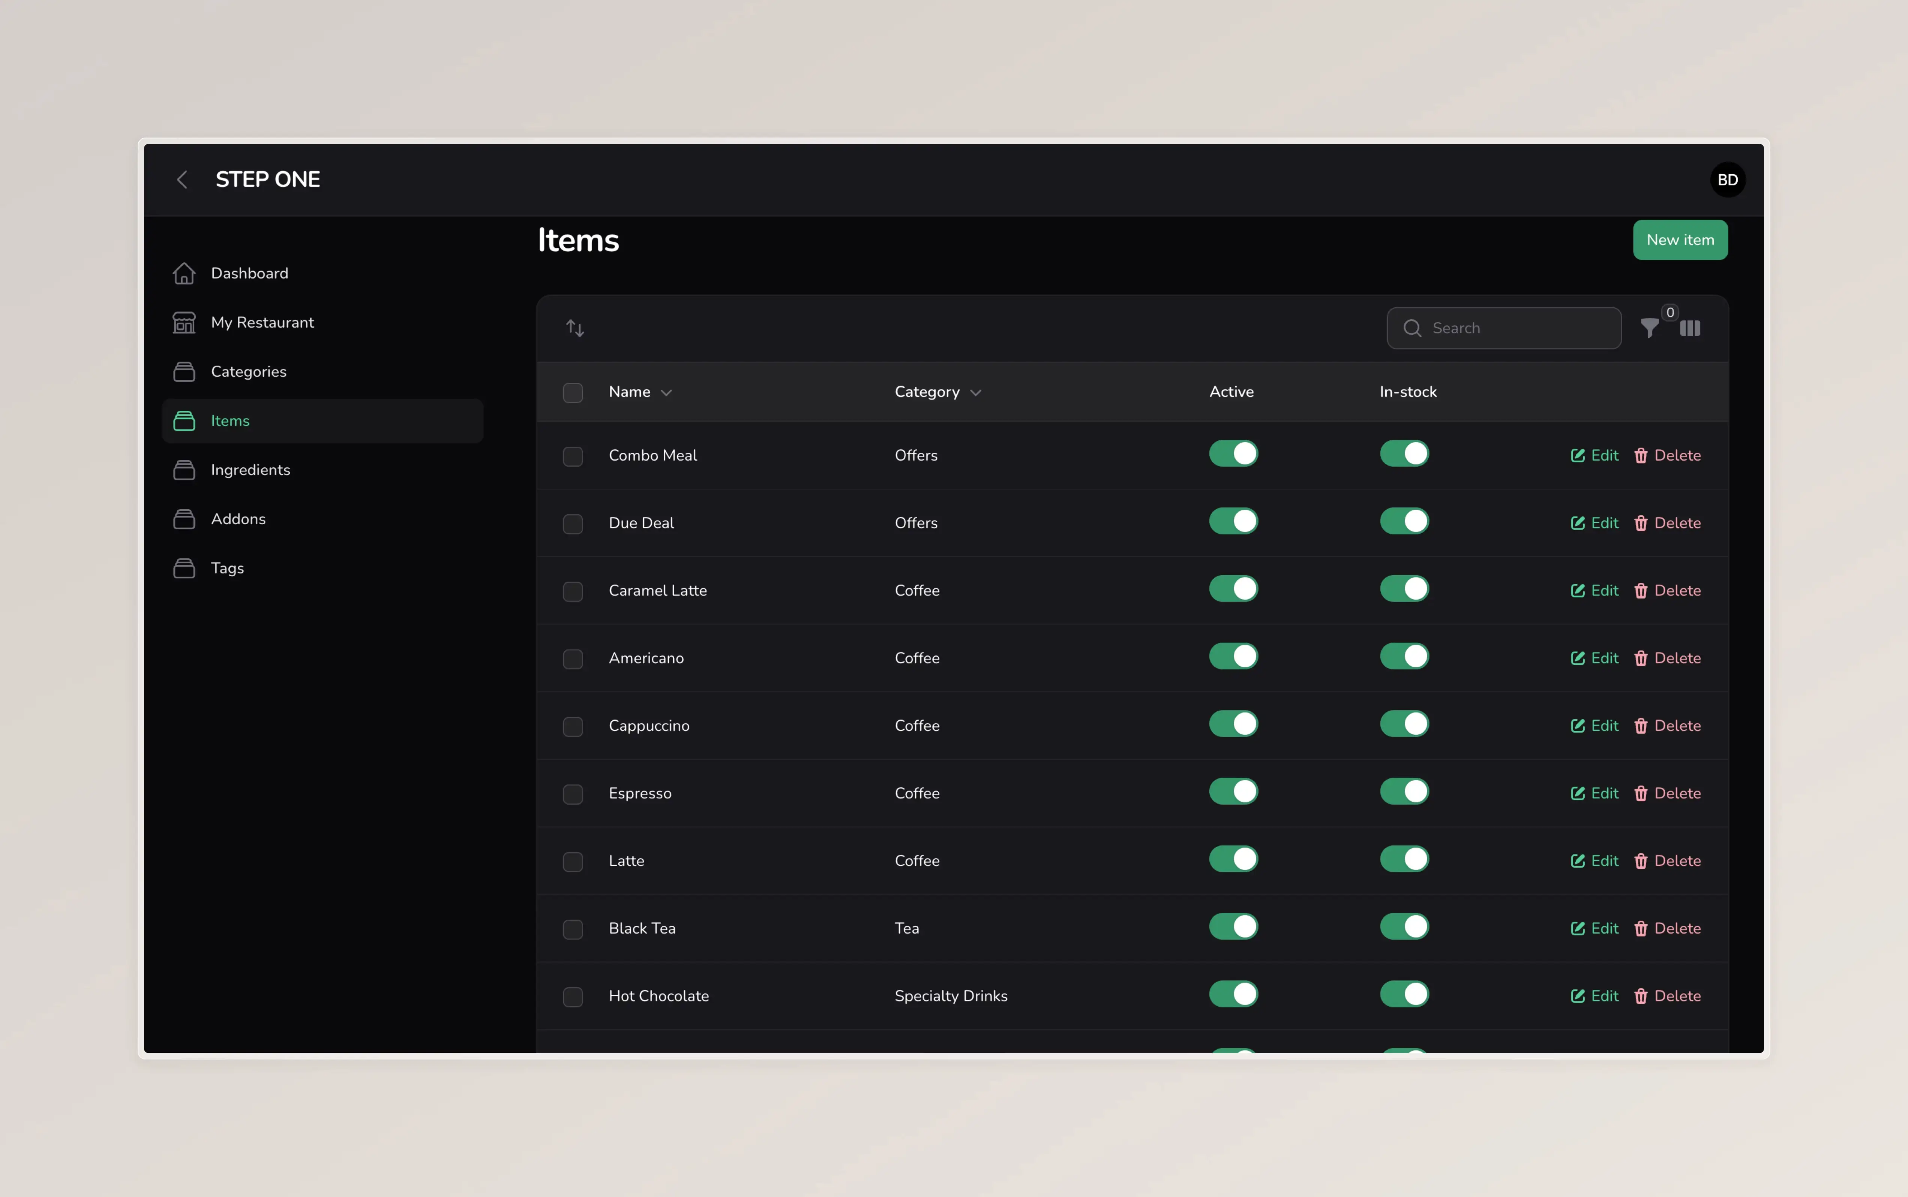This screenshot has width=1908, height=1197.
Task: Select the Latte row checkbox
Action: [x=573, y=861]
